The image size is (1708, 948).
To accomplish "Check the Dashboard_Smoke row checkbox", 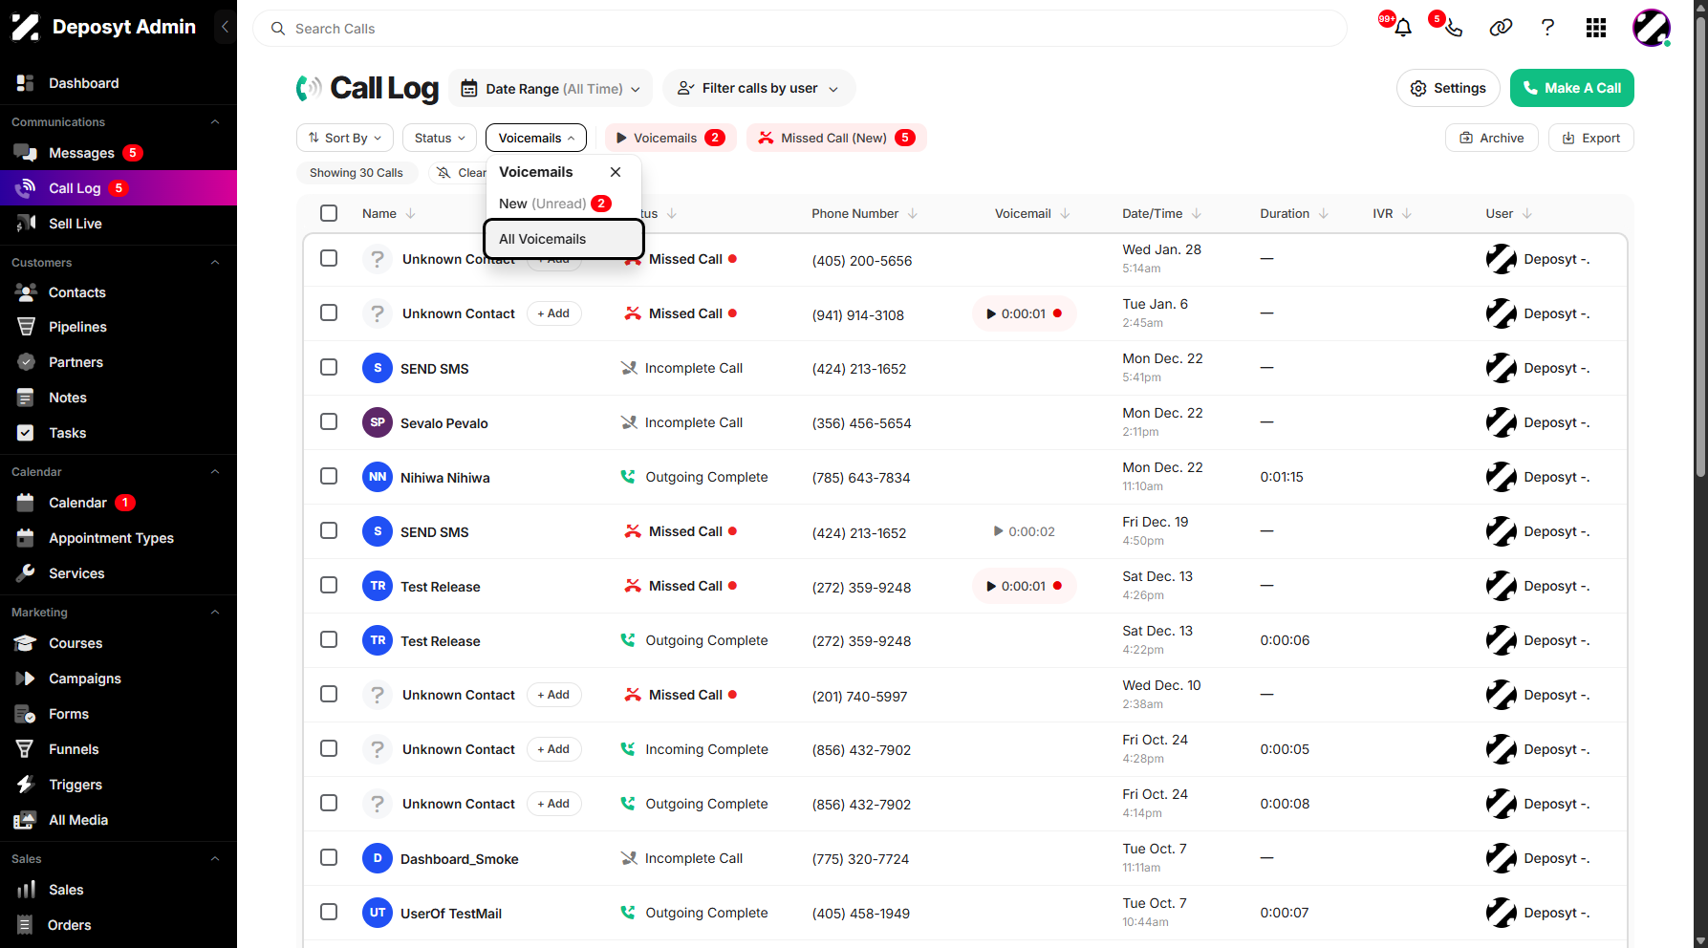I will [329, 857].
